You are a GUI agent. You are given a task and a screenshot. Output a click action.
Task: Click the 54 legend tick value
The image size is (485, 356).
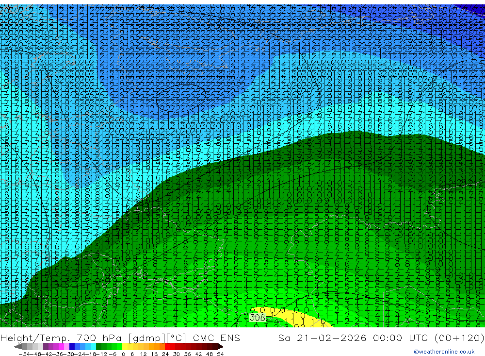pyautogui.click(x=220, y=354)
